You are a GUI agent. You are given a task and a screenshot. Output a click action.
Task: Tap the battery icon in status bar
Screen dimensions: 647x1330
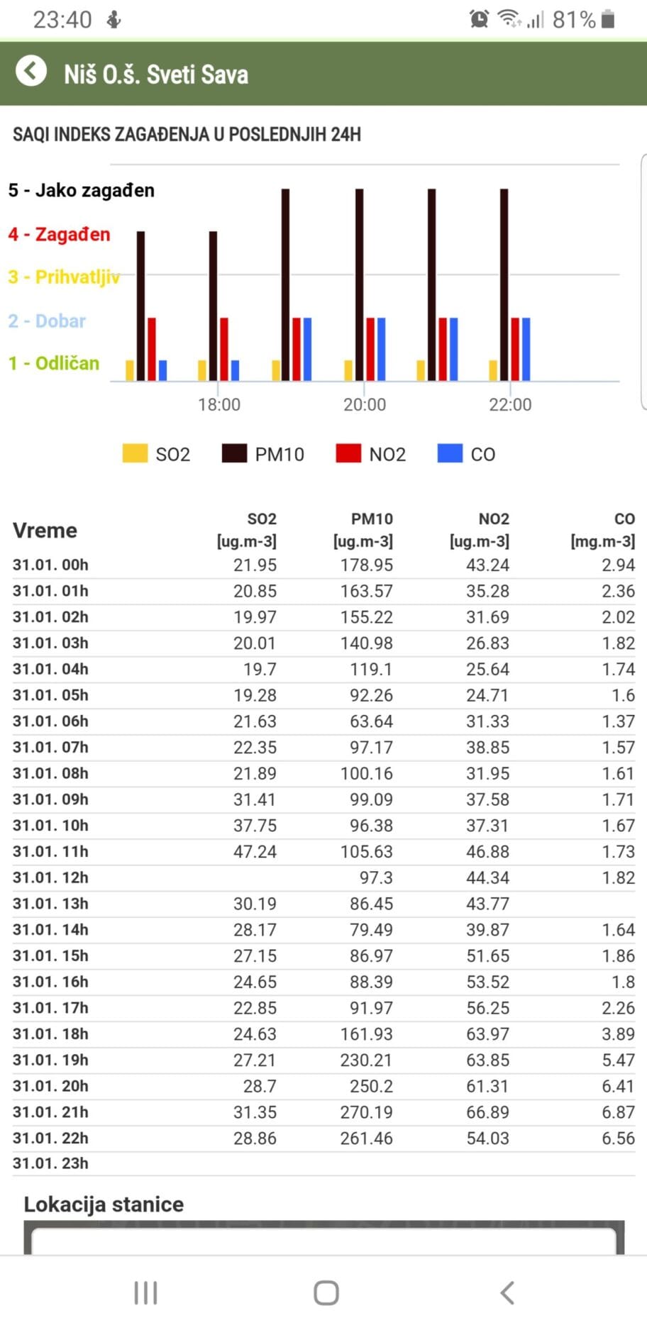tap(608, 19)
